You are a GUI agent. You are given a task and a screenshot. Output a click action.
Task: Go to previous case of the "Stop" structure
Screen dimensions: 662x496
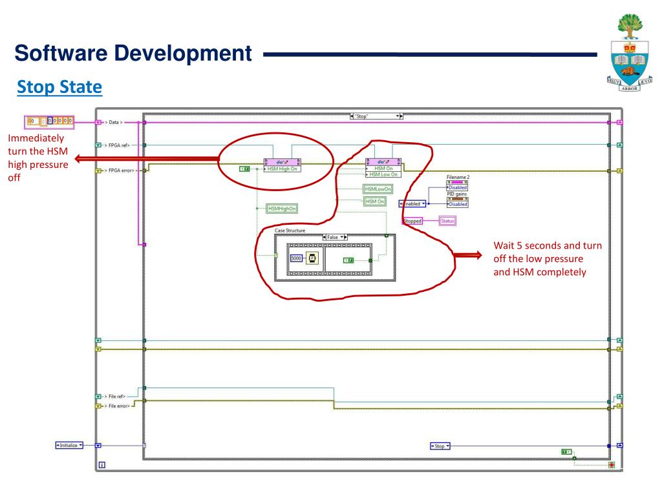[352, 116]
